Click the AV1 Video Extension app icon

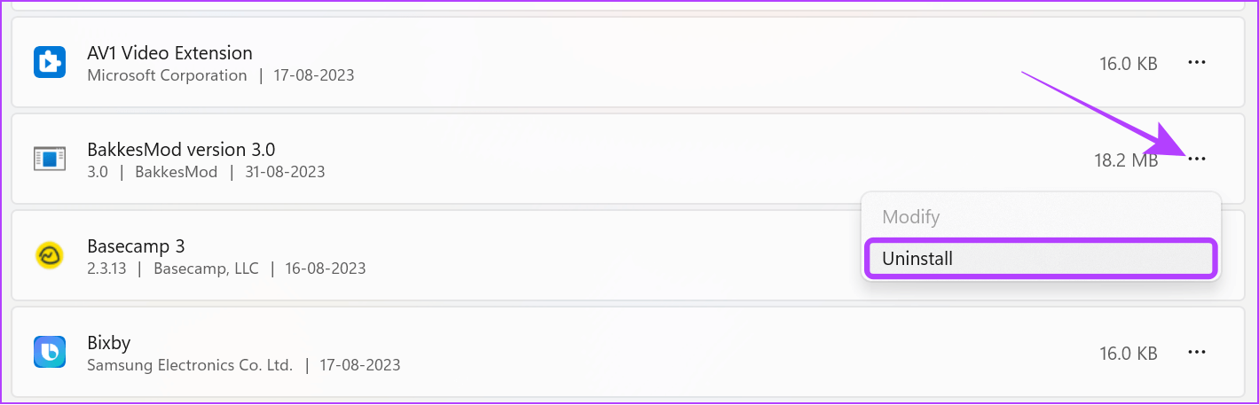click(48, 63)
